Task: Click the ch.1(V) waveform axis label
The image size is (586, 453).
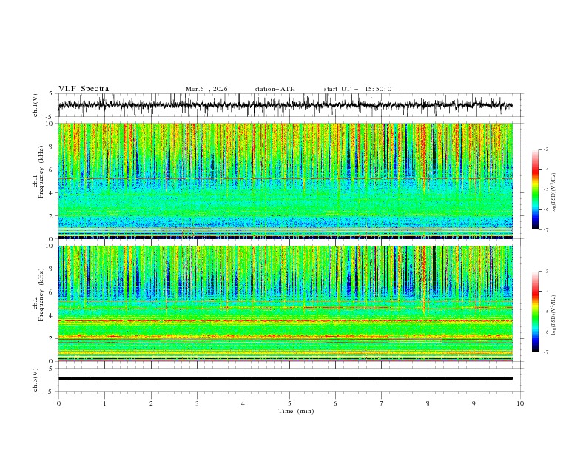Action: tap(36, 105)
